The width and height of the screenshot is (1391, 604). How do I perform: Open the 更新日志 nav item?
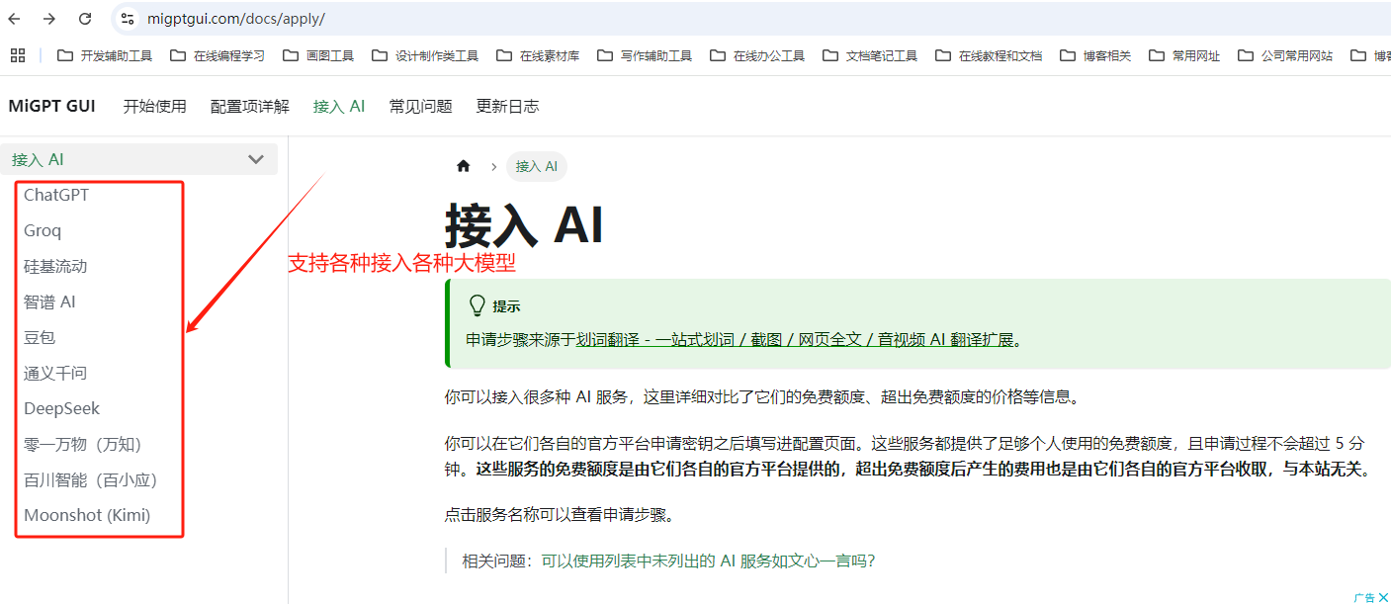tap(507, 106)
